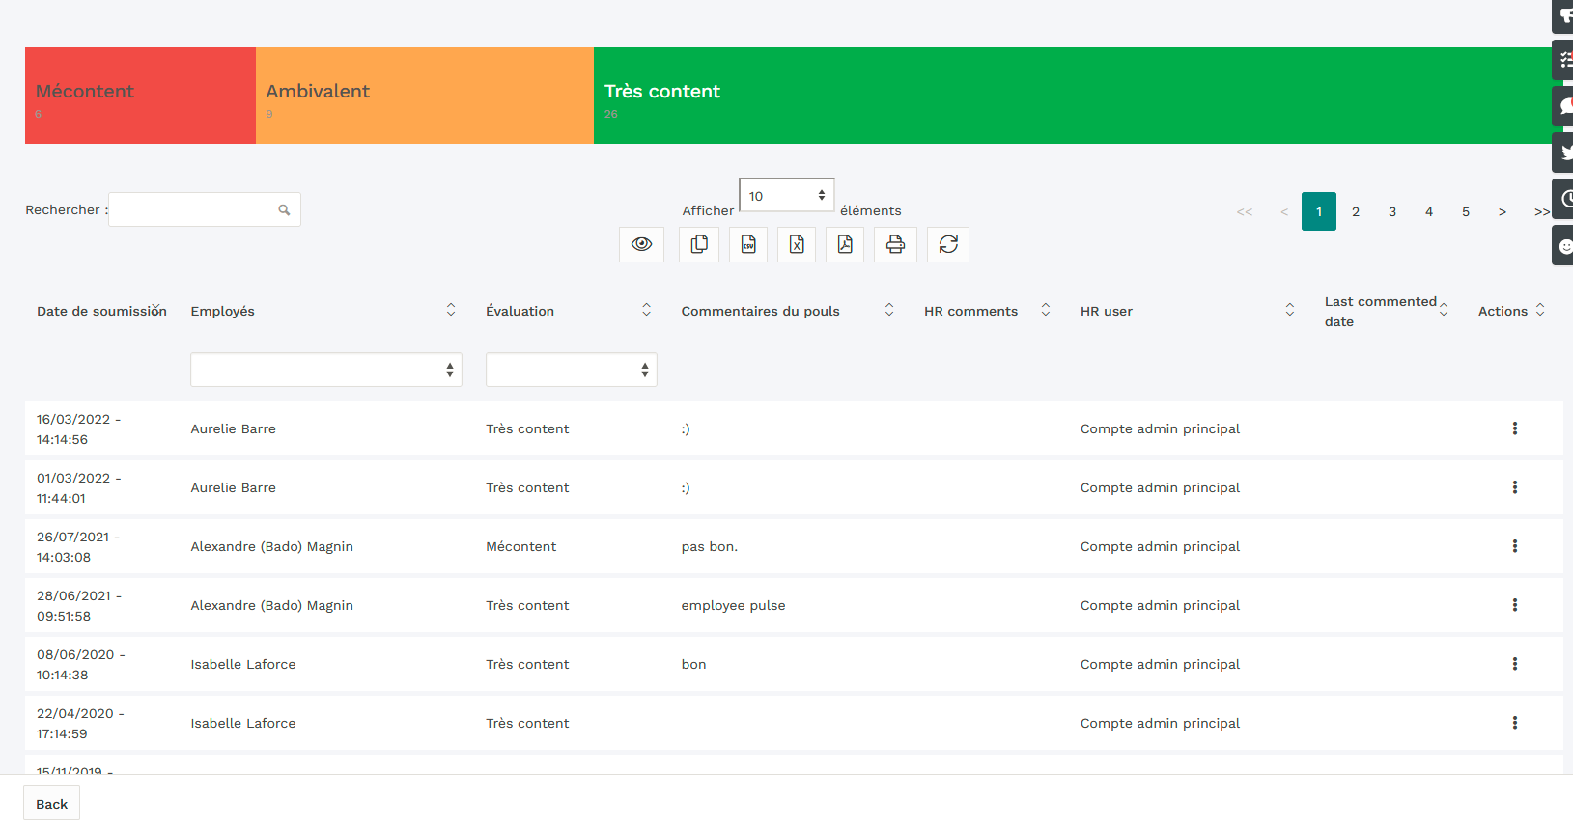Open actions menu for 16/03/2022 Aurelie Barre row

point(1514,428)
